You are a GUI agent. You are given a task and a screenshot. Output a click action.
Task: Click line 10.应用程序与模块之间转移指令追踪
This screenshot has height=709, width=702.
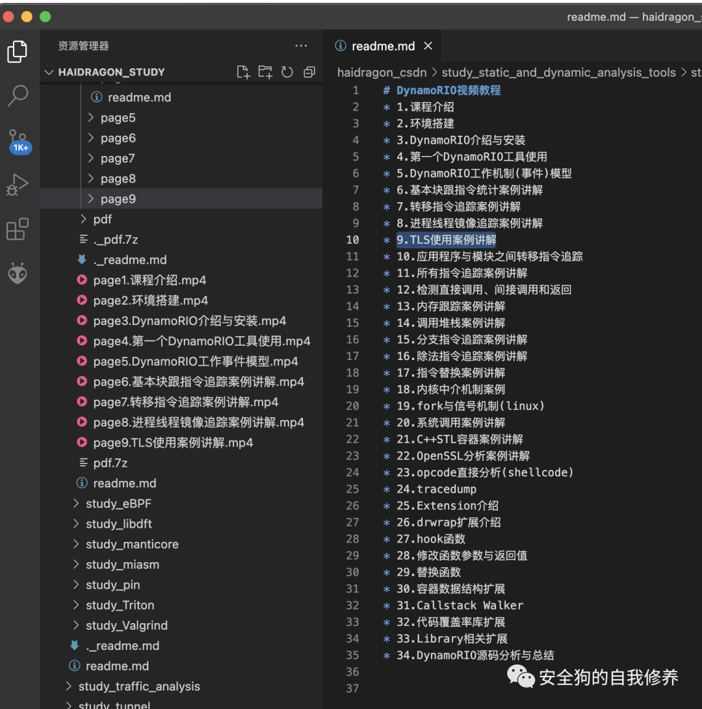[x=489, y=257]
